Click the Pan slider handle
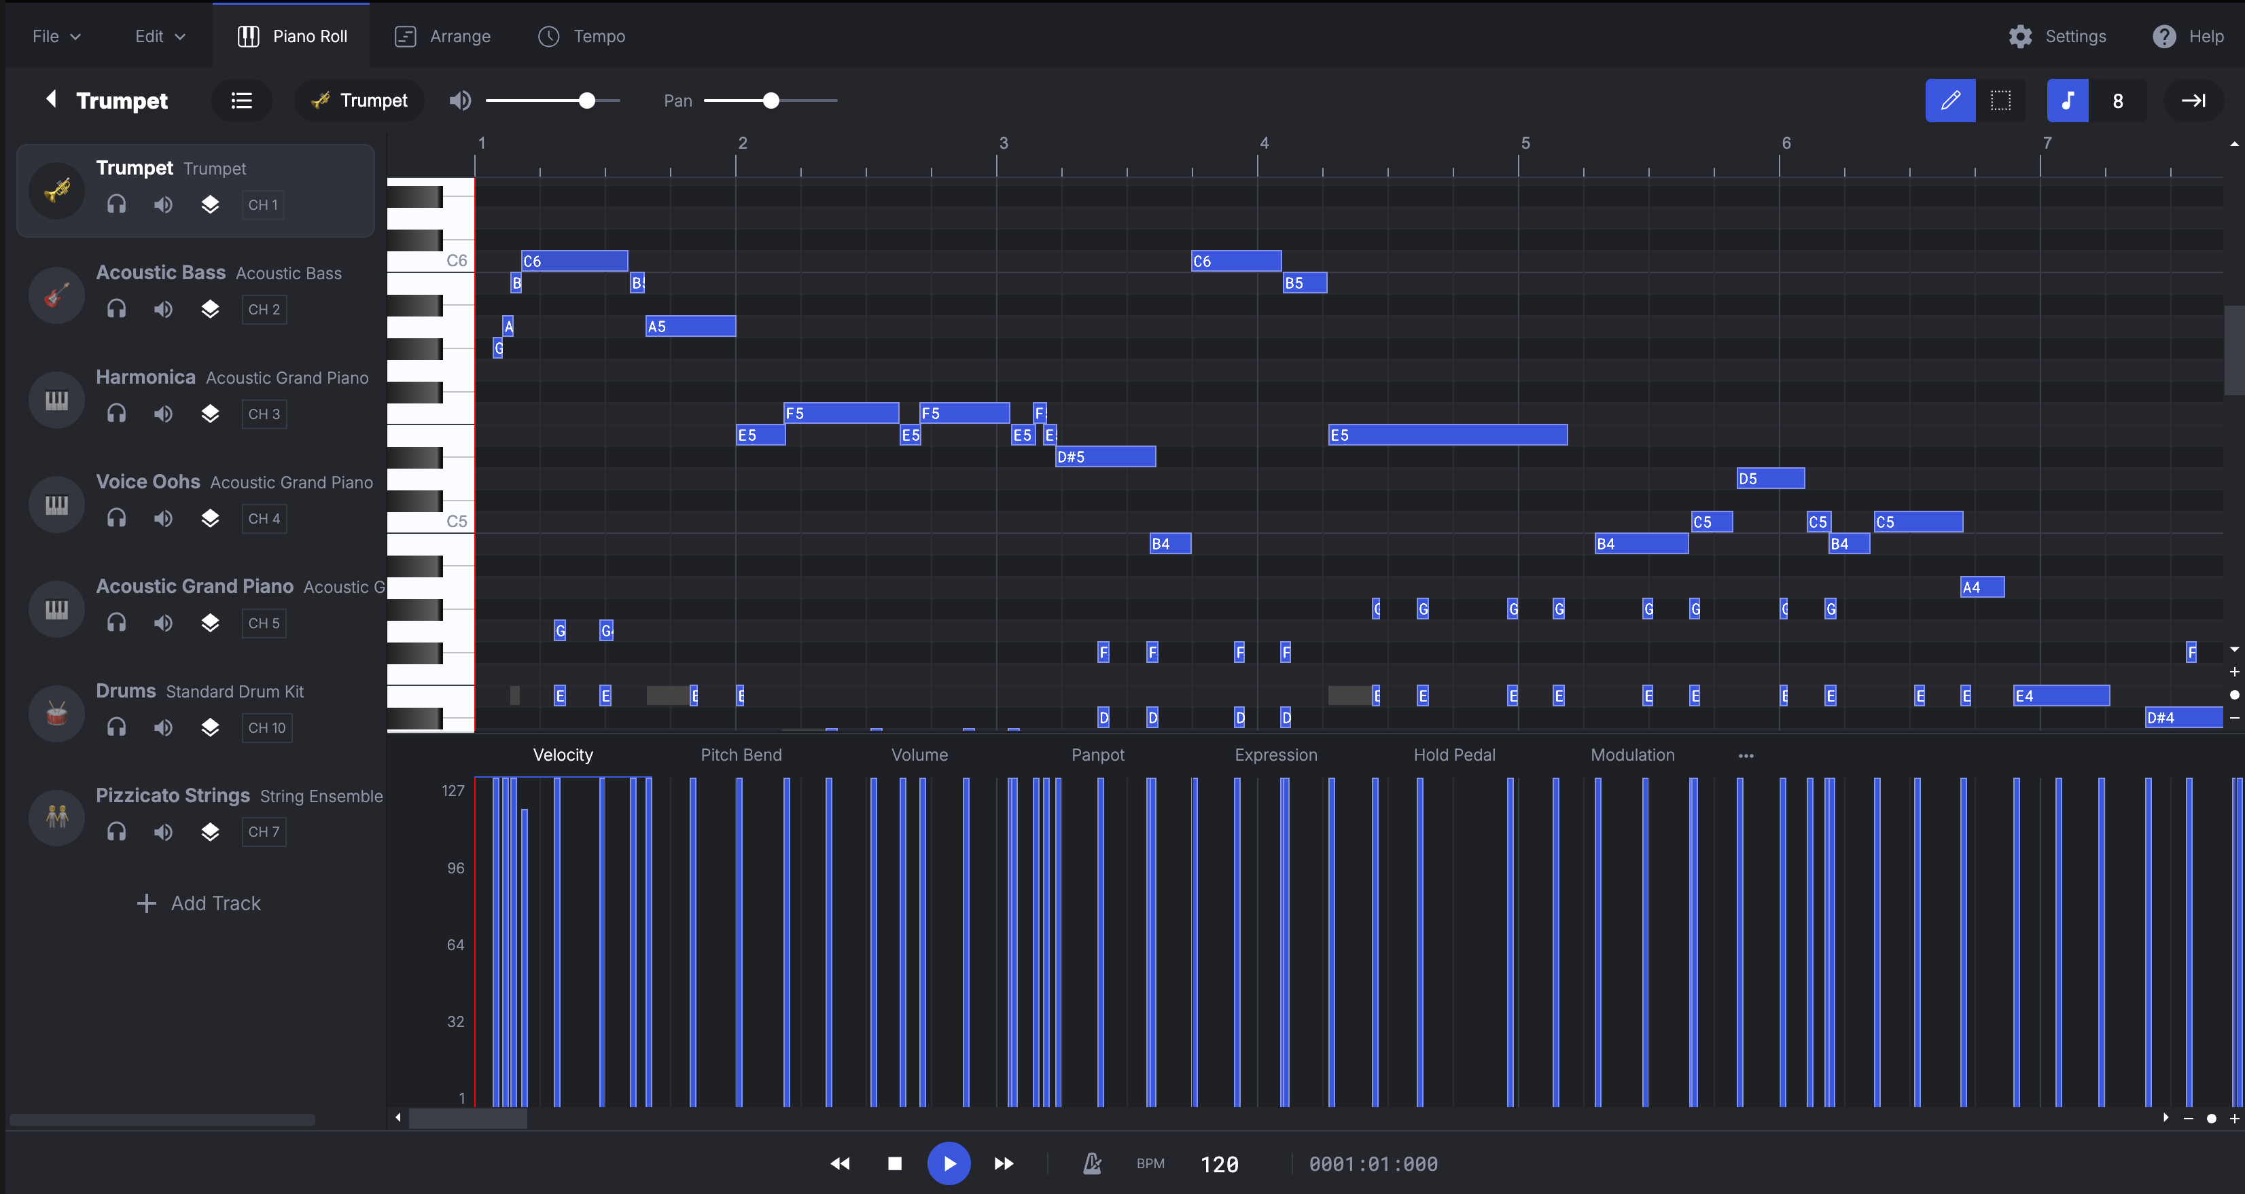The height and width of the screenshot is (1194, 2245). (x=771, y=101)
